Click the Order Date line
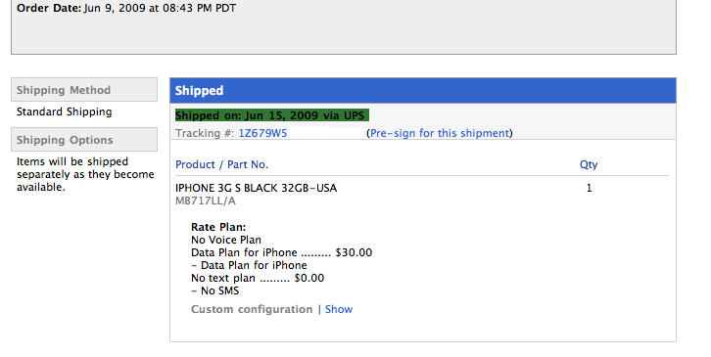711x357 pixels. 126,8
